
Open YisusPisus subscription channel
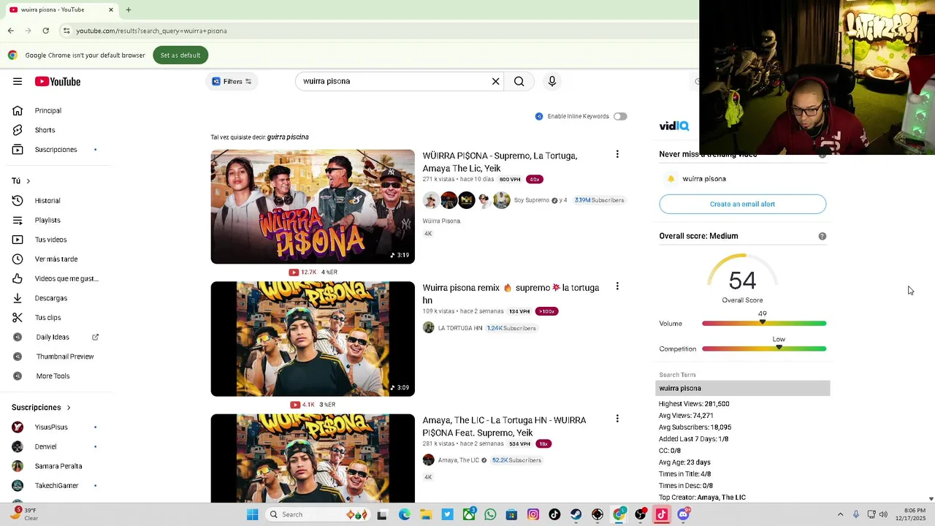coord(51,427)
